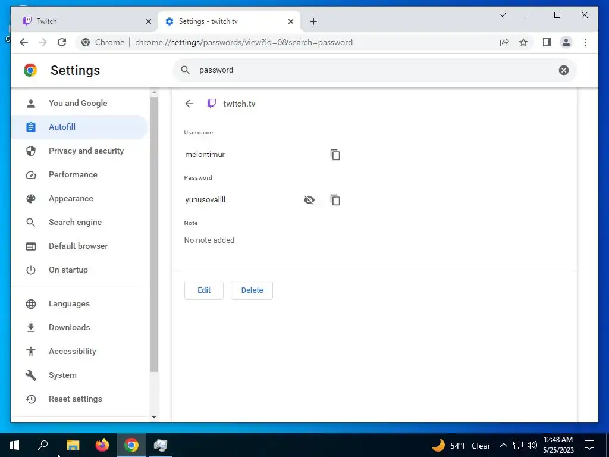Clear the settings search field
Screen dimensions: 609x457
564,70
